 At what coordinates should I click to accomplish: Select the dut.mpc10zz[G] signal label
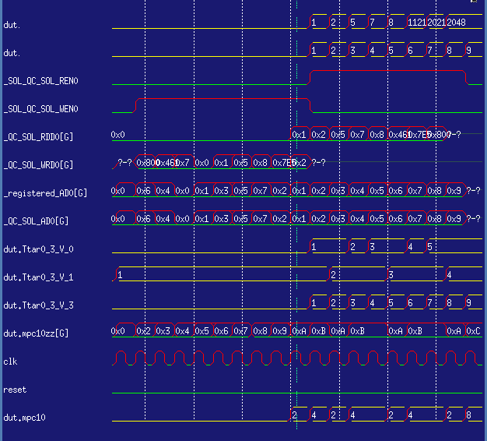[x=35, y=333]
